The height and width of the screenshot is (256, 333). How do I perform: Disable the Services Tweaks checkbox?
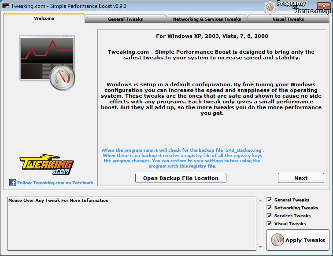coord(269,216)
